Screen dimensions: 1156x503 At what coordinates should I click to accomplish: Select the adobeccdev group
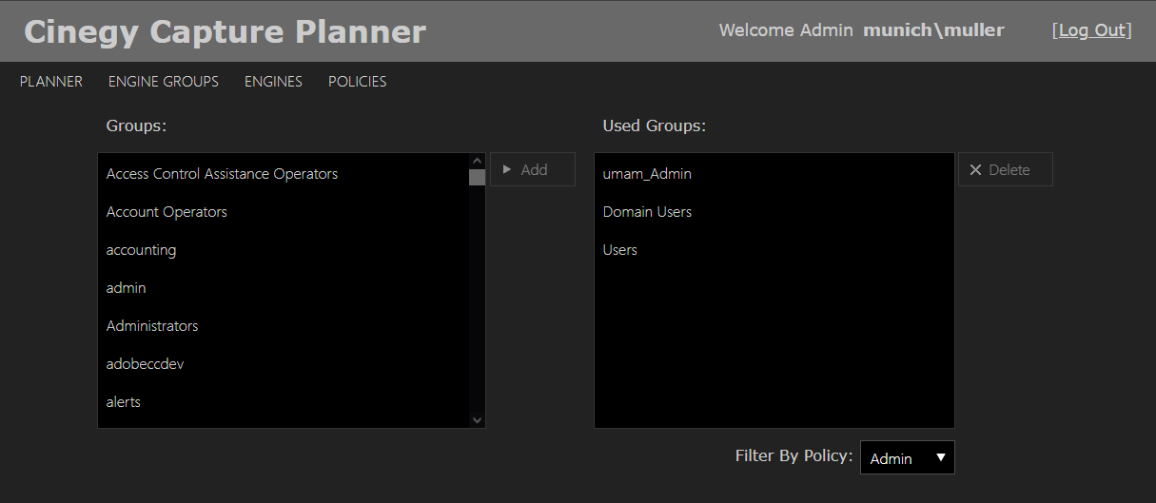pyautogui.click(x=284, y=364)
